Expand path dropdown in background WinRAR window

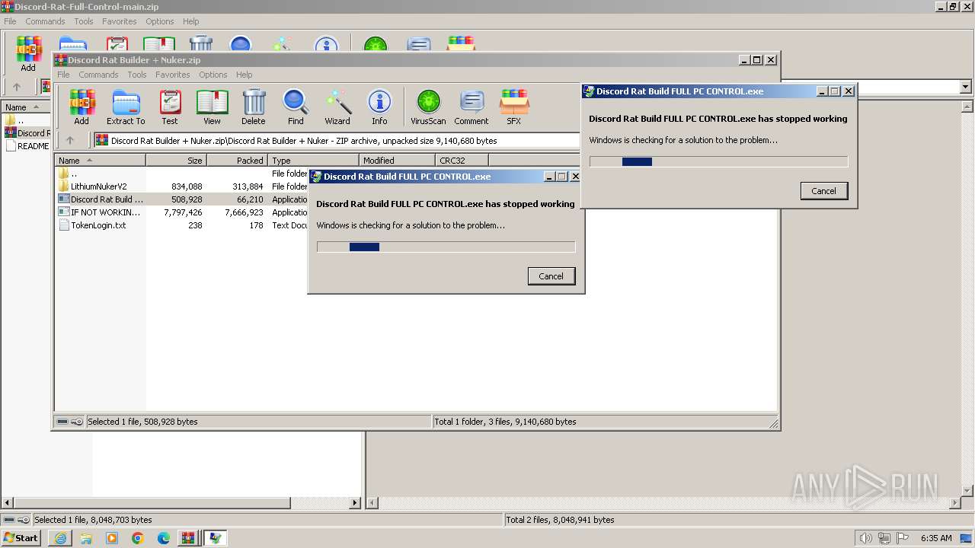point(966,87)
